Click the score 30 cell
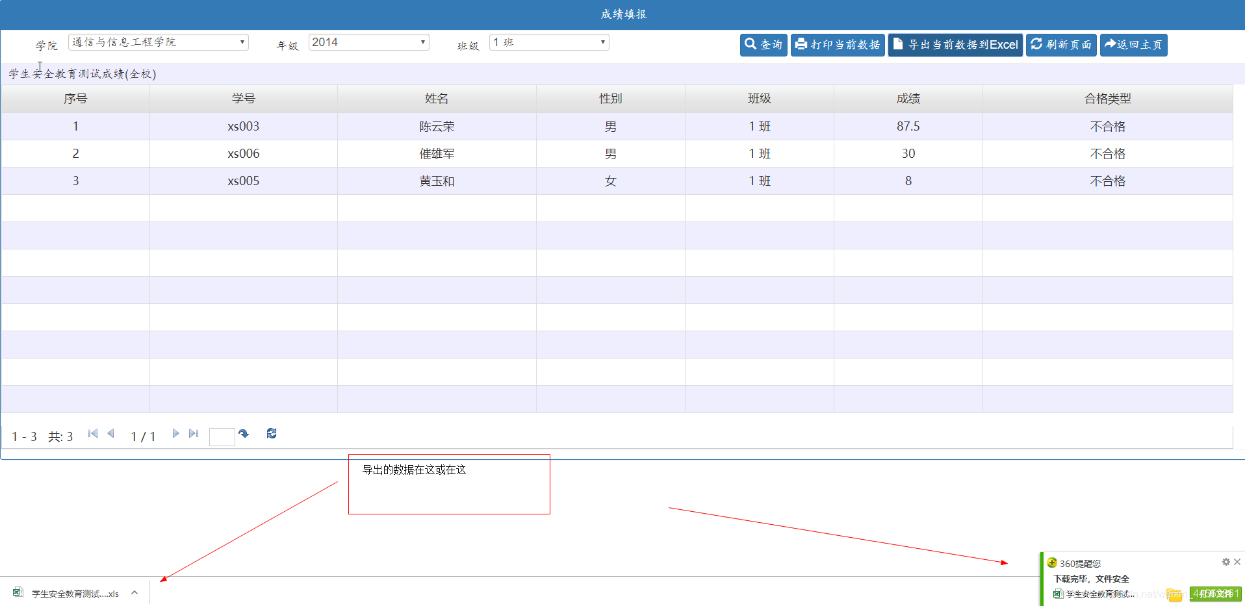Image resolution: width=1245 pixels, height=606 pixels. point(908,154)
